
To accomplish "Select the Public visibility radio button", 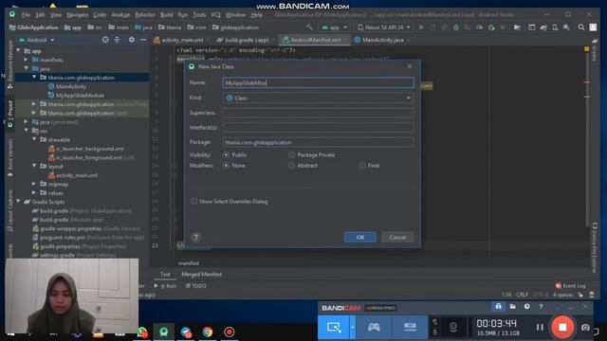I will click(x=226, y=154).
